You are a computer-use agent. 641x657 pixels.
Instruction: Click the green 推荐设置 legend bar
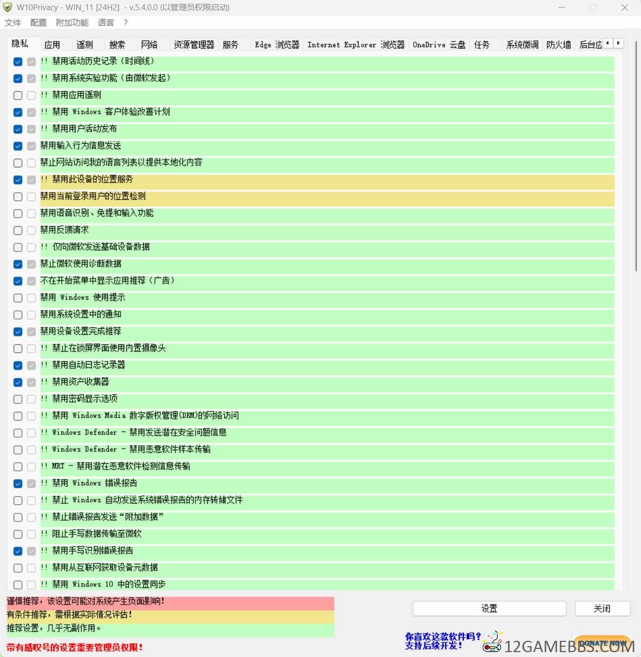coord(170,630)
